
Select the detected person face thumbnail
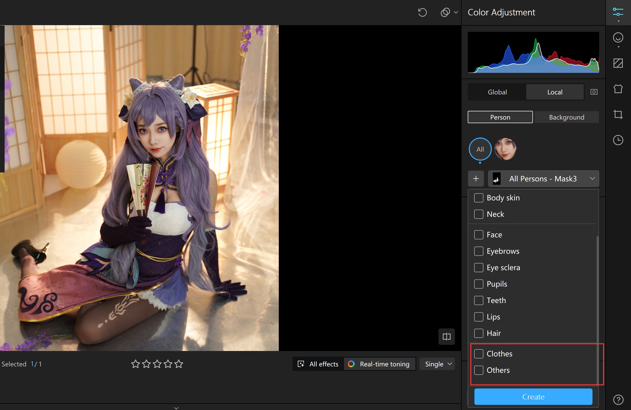click(505, 149)
